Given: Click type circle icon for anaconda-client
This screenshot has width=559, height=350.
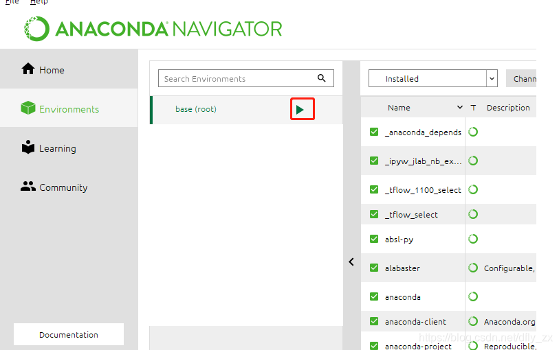Looking at the screenshot, I should 473,321.
